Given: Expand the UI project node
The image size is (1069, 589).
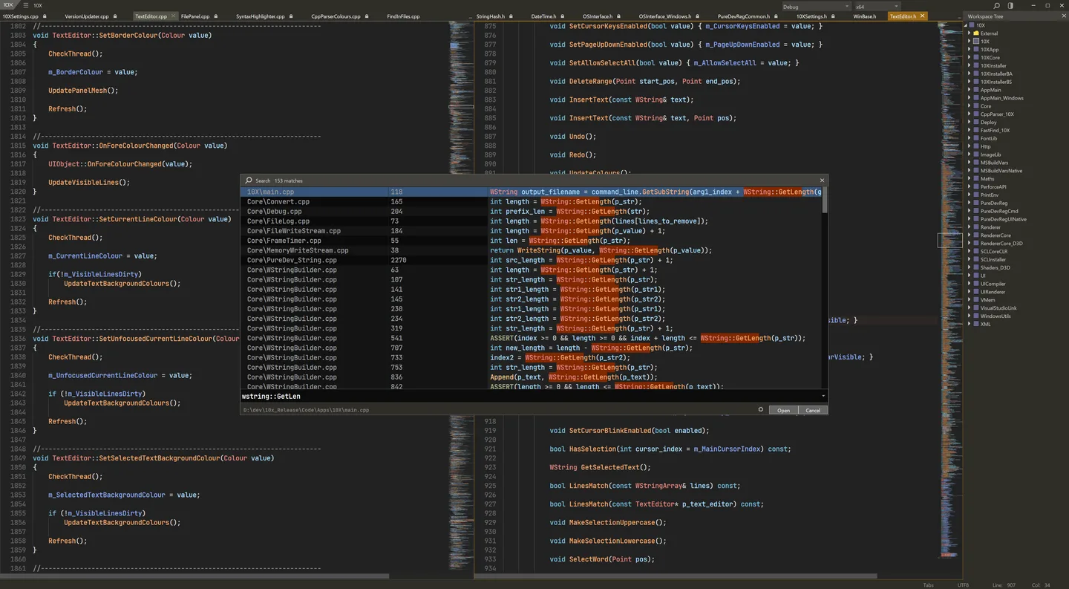Looking at the screenshot, I should tap(970, 276).
